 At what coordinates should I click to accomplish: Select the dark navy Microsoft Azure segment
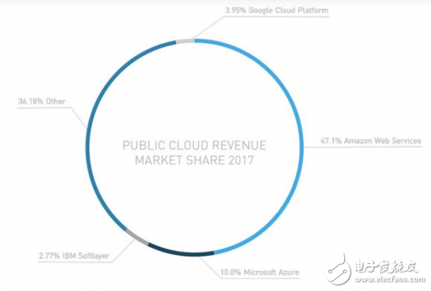click(x=178, y=251)
